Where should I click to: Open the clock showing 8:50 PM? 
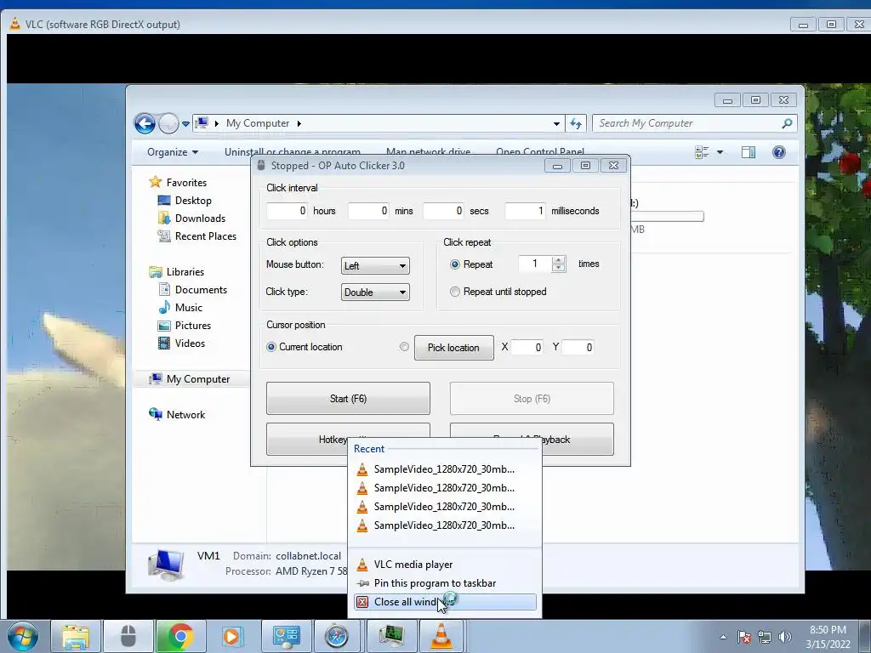[x=828, y=637]
